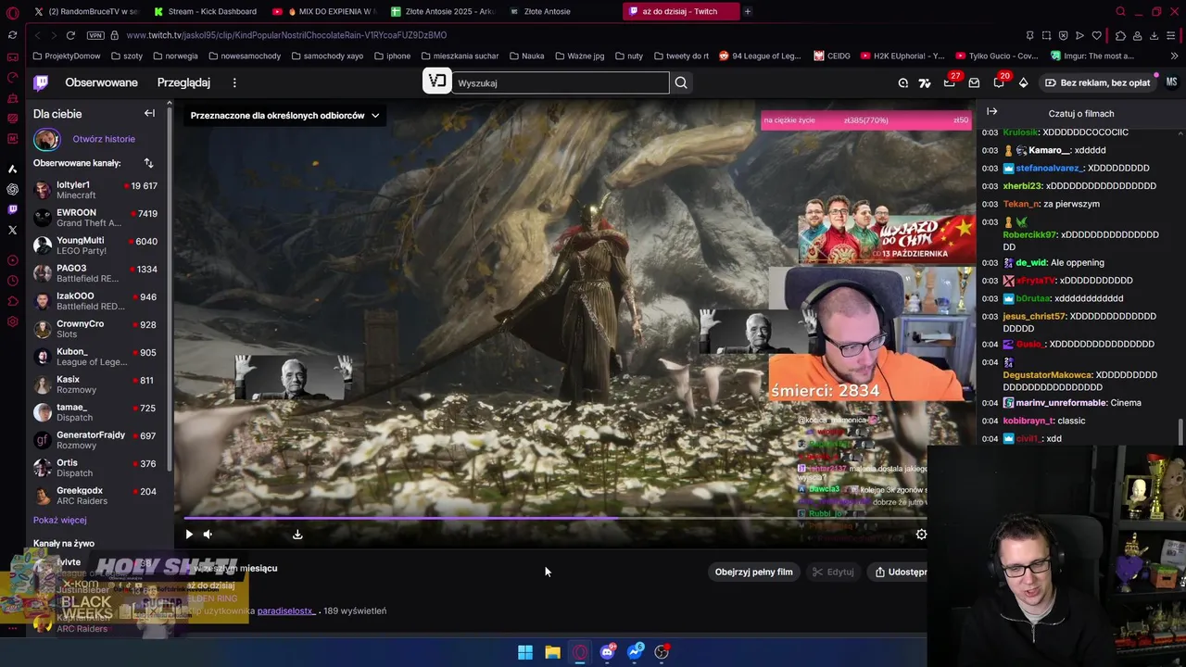1186x667 pixels.
Task: Click the browser heart bookmark icon
Action: click(1096, 35)
